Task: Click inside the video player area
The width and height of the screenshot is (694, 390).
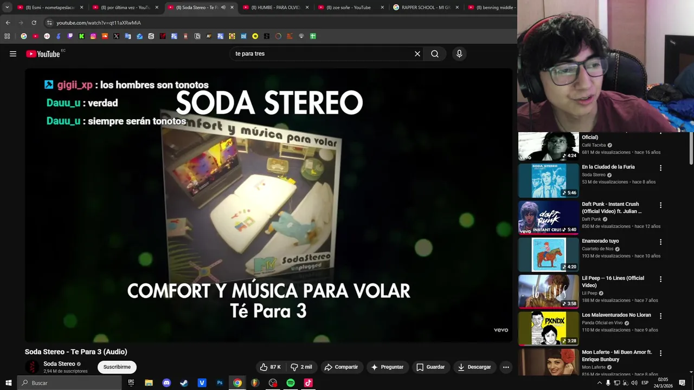Action: pyautogui.click(x=268, y=205)
